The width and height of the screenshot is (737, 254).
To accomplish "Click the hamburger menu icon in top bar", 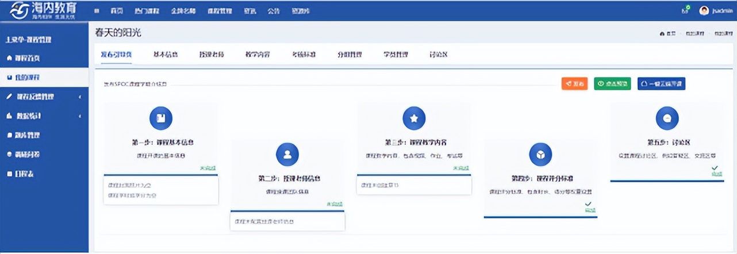I will pyautogui.click(x=96, y=11).
